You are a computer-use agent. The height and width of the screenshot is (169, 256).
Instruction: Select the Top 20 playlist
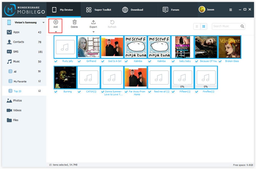point(24,91)
